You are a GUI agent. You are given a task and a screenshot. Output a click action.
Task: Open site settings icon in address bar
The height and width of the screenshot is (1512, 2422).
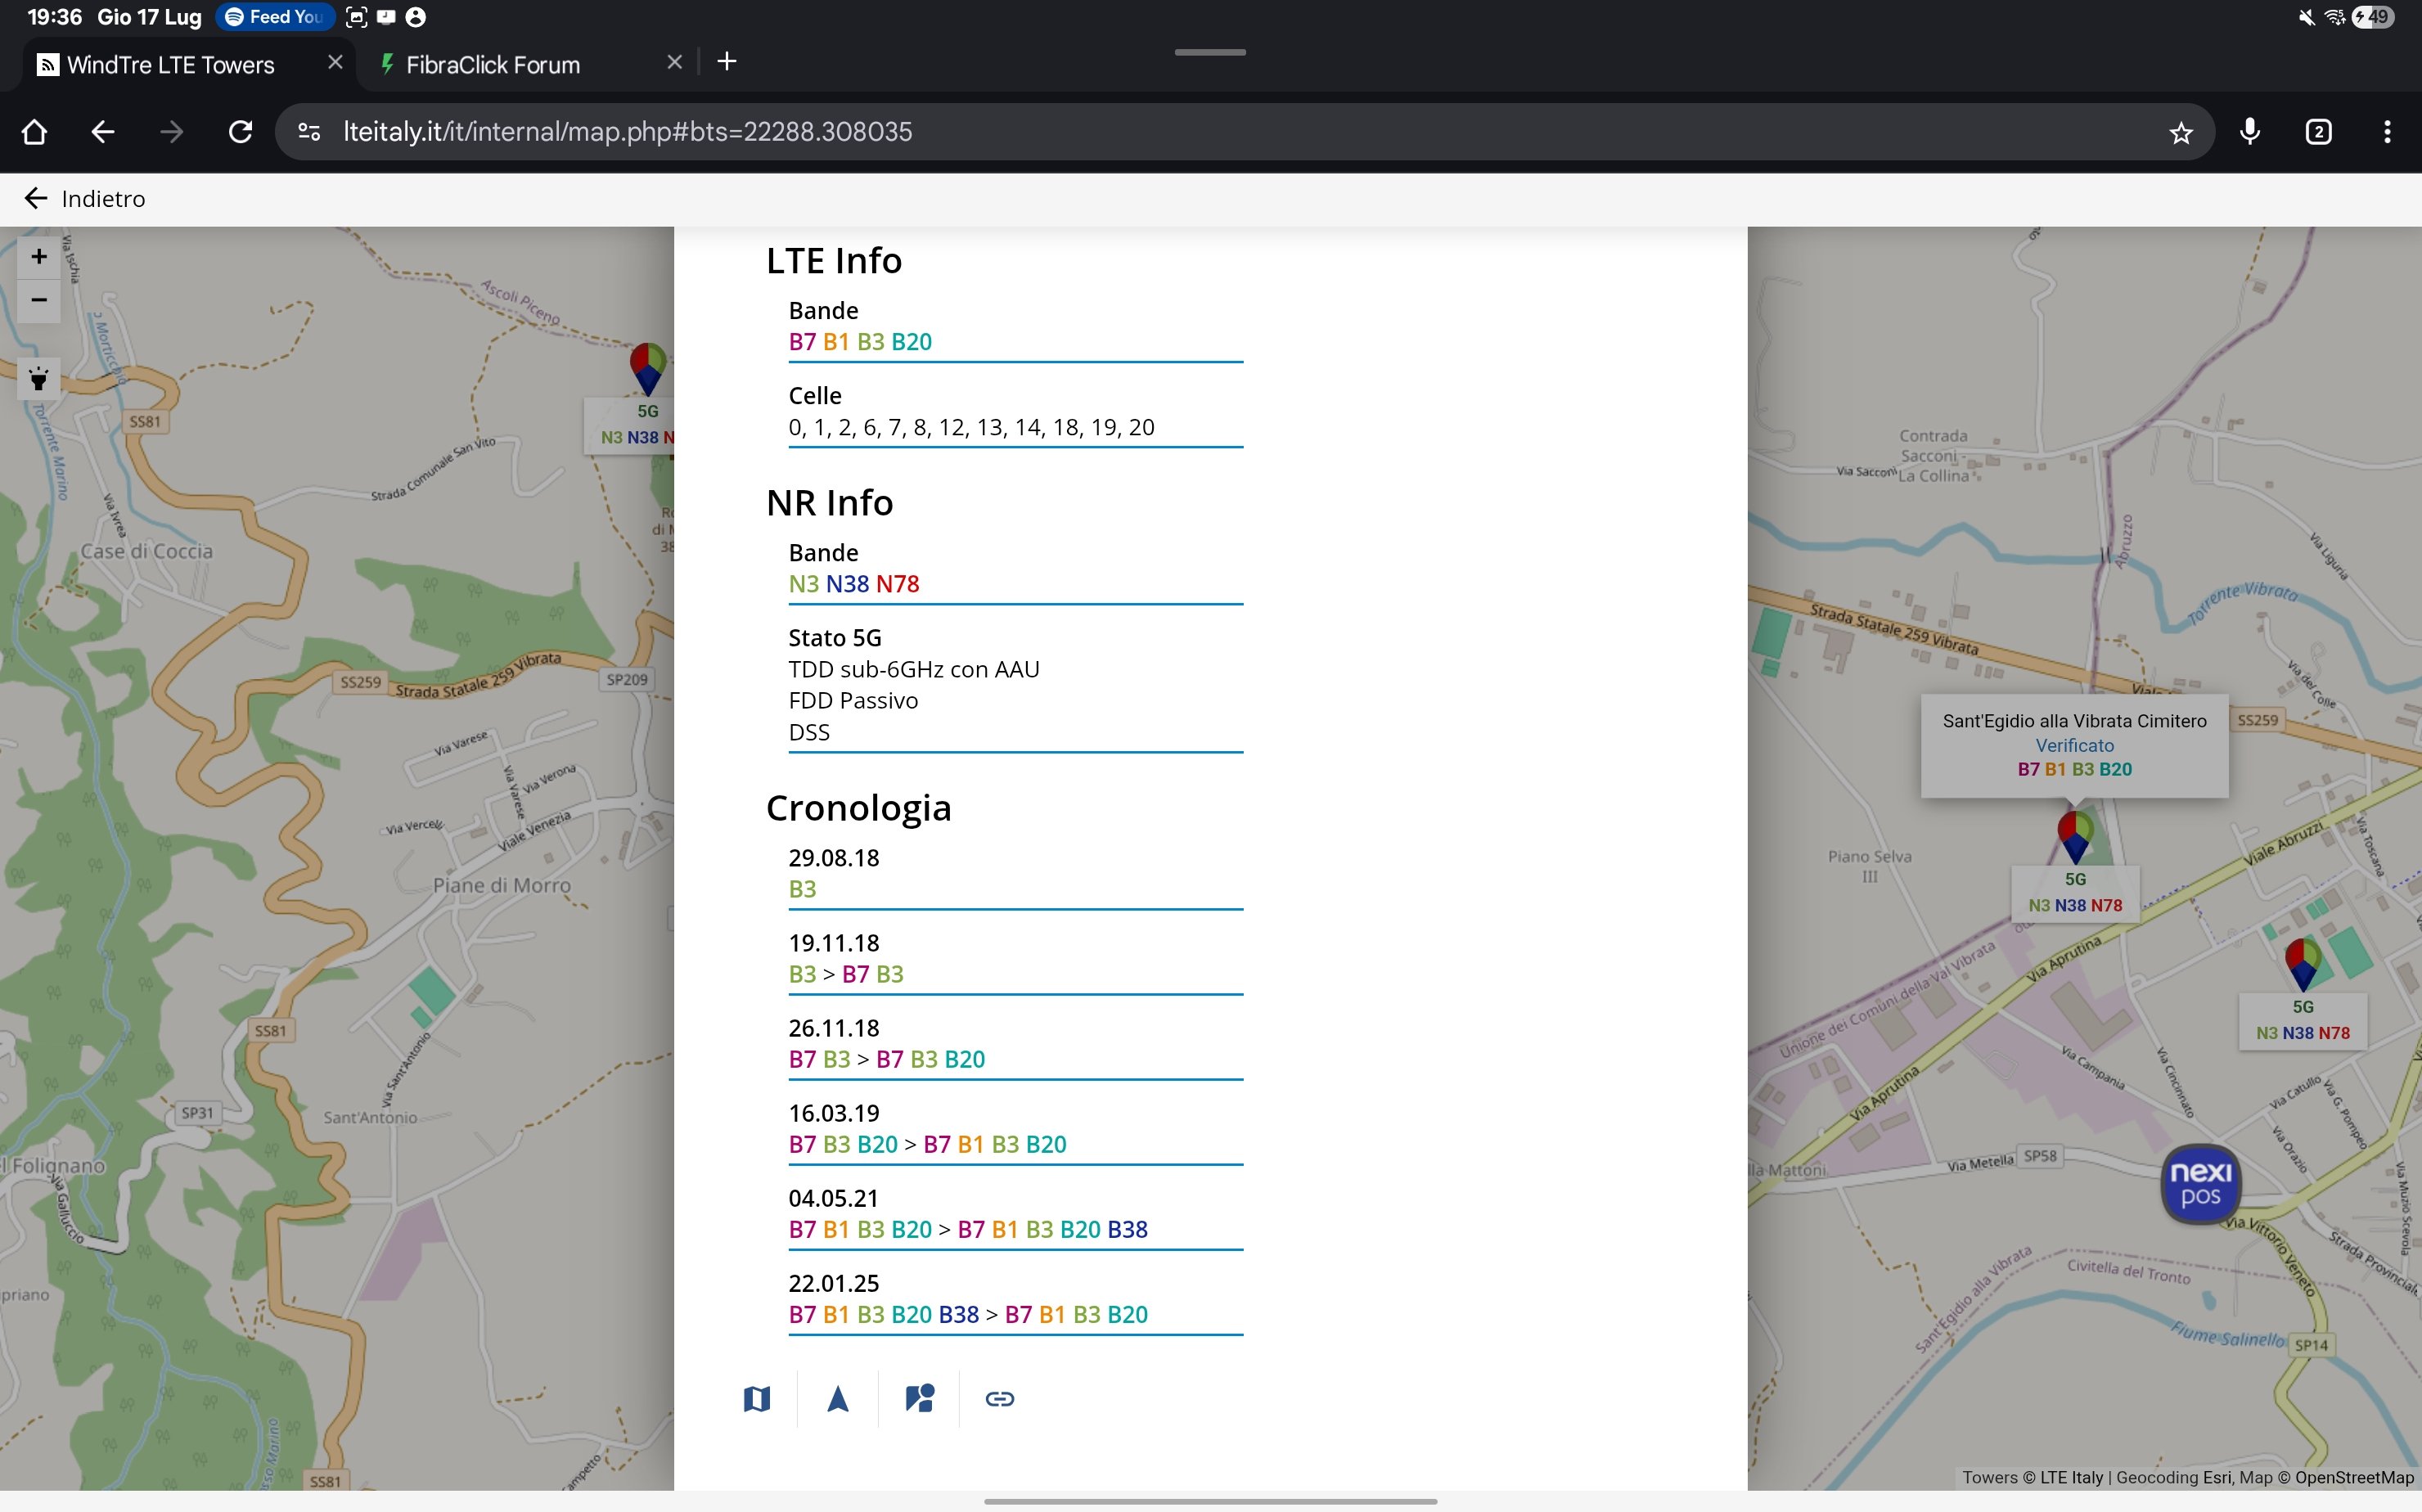click(309, 132)
